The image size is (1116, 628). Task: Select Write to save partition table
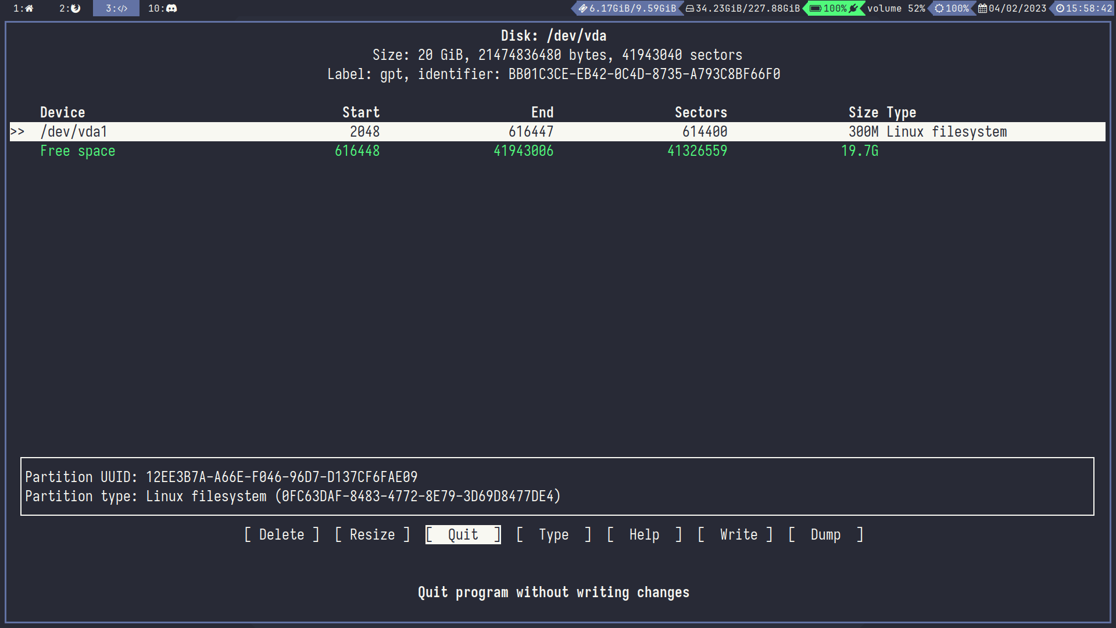point(738,534)
